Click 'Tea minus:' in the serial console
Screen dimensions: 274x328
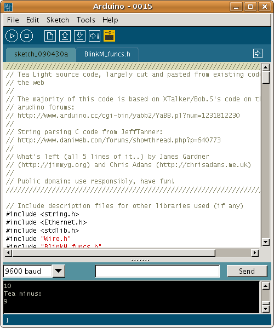pos(22,294)
